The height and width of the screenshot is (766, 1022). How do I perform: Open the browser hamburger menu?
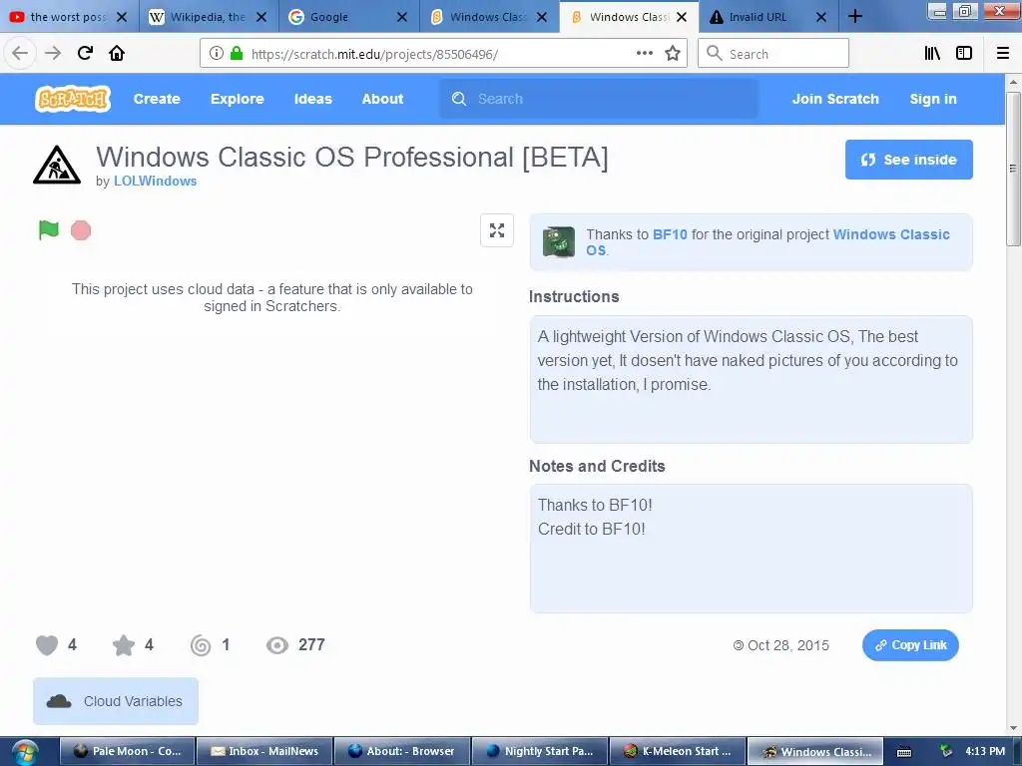tap(1003, 54)
